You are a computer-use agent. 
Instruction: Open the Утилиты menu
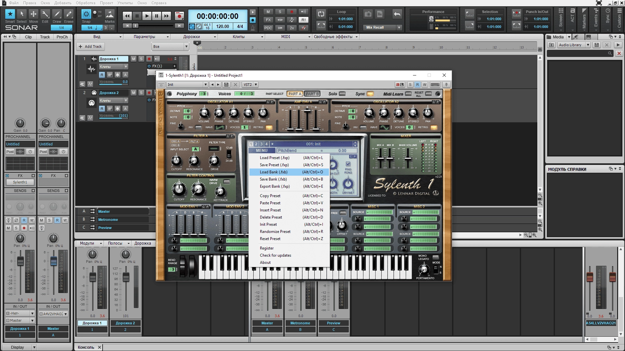(125, 3)
